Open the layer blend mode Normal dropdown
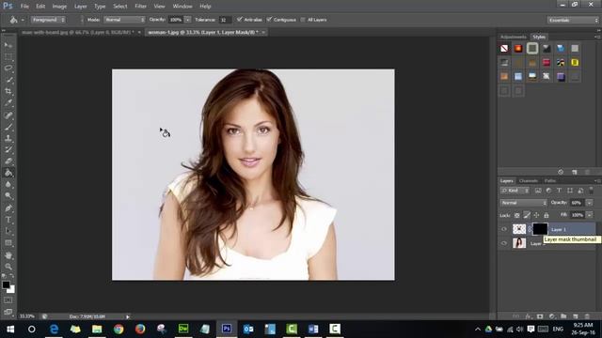Screen dimensions: 602x338 point(523,203)
